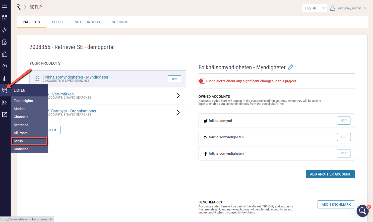This screenshot has width=373, height=222.
Task: Click the binoculars icon in sidebar
Action: [x=5, y=18]
